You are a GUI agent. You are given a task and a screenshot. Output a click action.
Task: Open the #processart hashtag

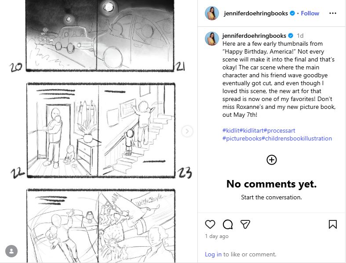[279, 130]
